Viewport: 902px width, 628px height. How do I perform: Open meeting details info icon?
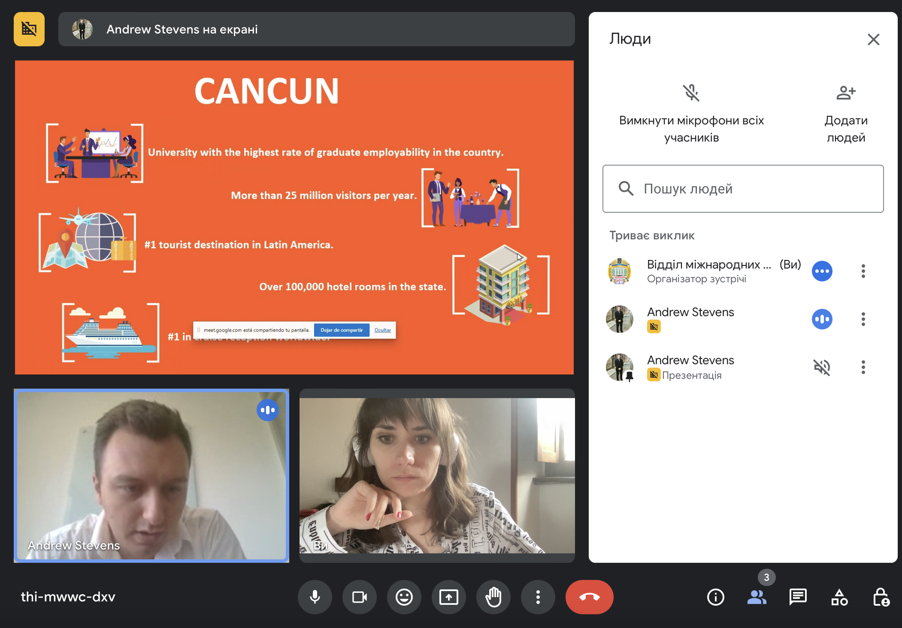(x=715, y=597)
